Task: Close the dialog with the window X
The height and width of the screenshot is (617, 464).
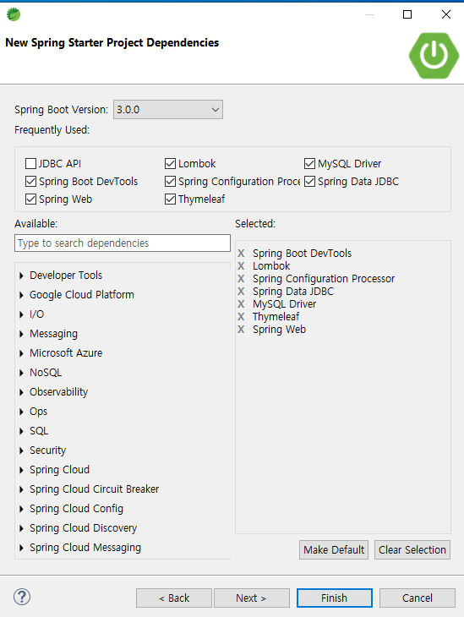Action: tap(446, 14)
